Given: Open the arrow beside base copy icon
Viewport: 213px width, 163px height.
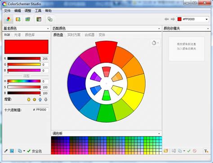Looking at the screenshot, I should 24,151.
